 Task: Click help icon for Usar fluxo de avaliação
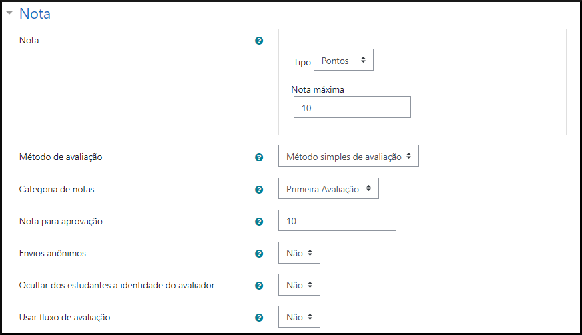point(259,318)
